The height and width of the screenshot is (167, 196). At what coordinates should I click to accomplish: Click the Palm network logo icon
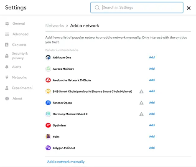click(x=48, y=137)
